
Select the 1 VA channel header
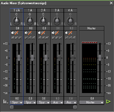pos(17,10)
